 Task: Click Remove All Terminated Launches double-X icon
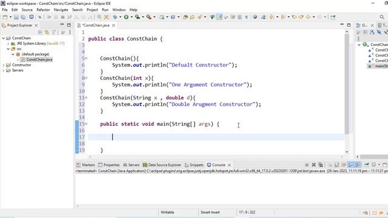click(321, 165)
